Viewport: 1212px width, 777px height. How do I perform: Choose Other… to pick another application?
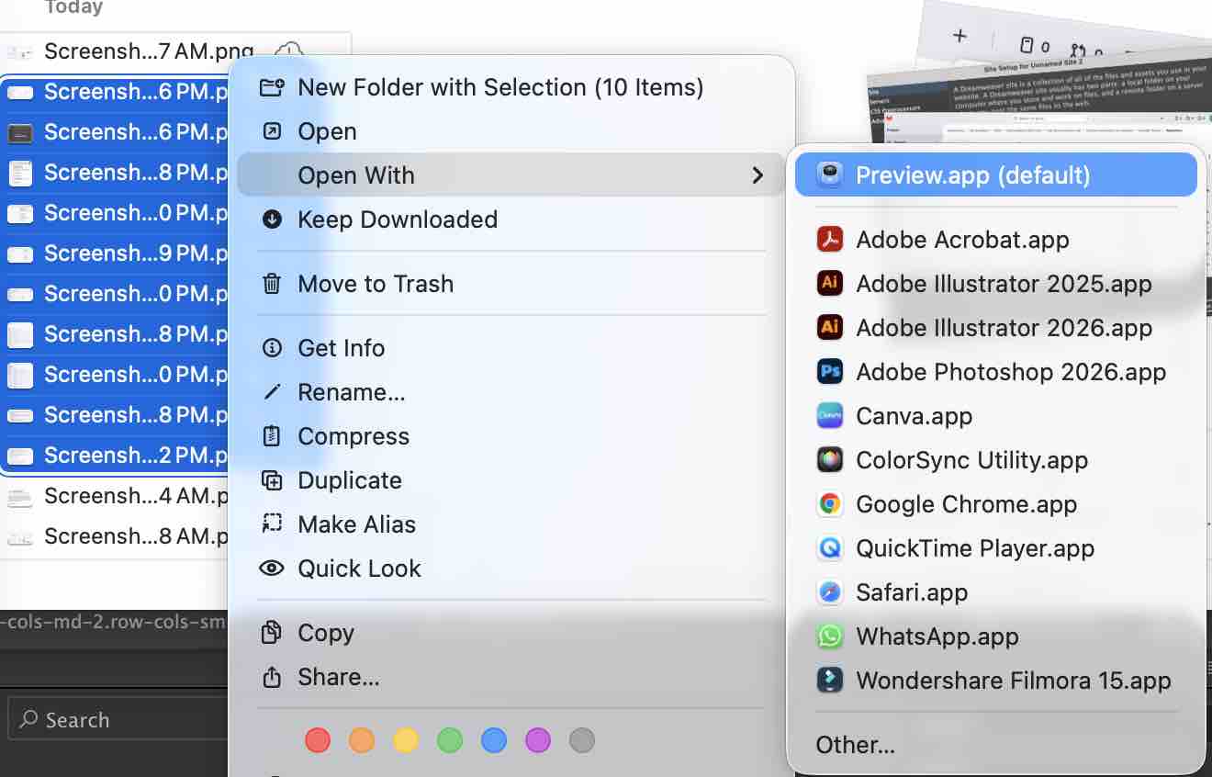pos(855,744)
